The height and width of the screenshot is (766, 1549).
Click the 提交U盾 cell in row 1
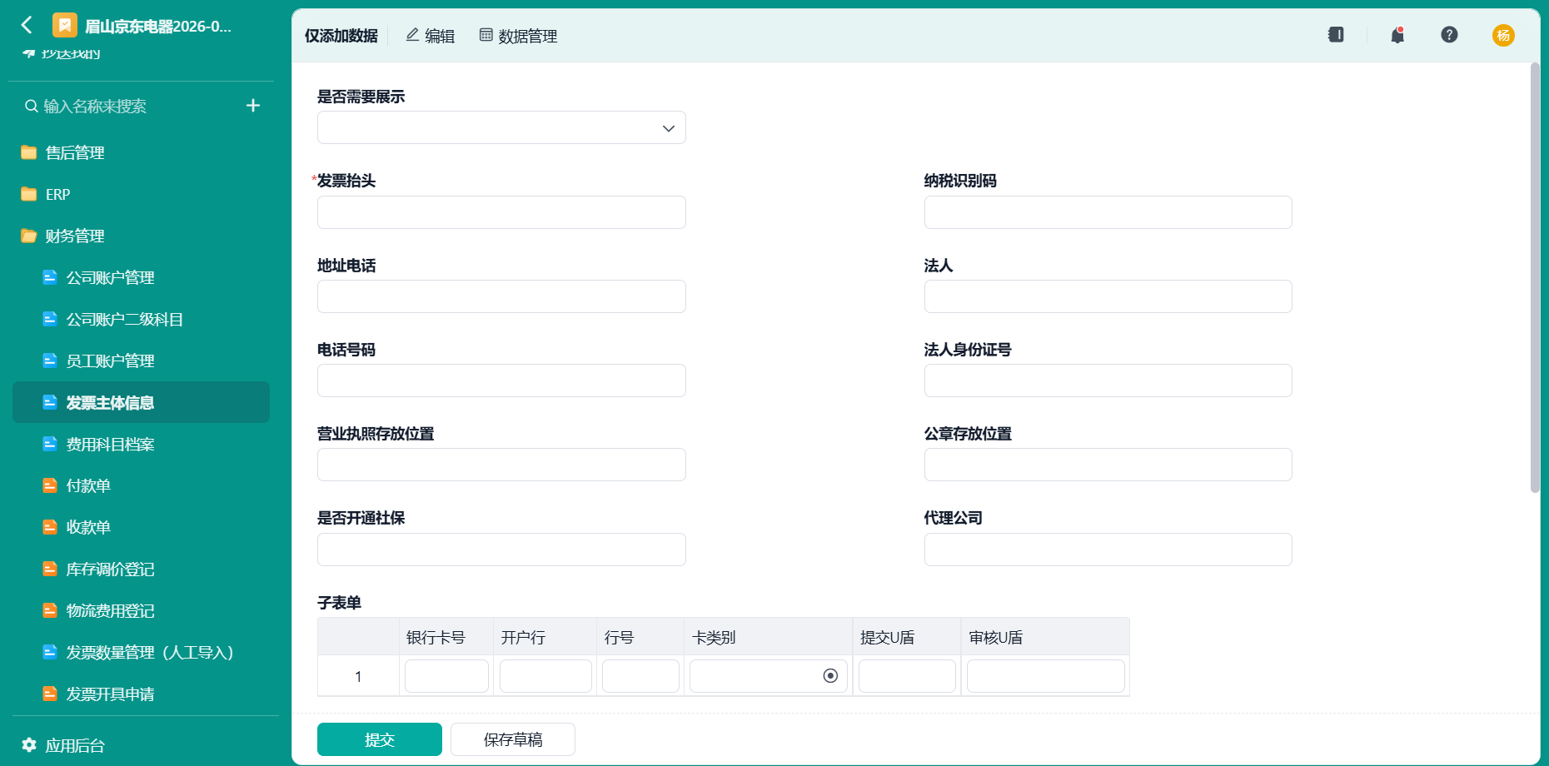(x=907, y=676)
